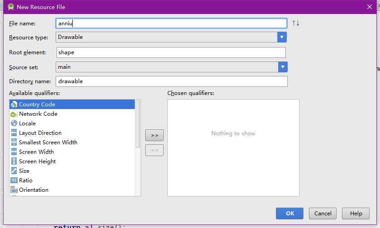380x228 pixels.
Task: Remove qualifier with the << button
Action: tap(154, 150)
